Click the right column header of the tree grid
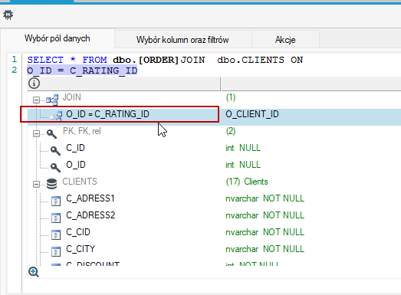Viewport: 401px width, 295px height. (x=311, y=84)
